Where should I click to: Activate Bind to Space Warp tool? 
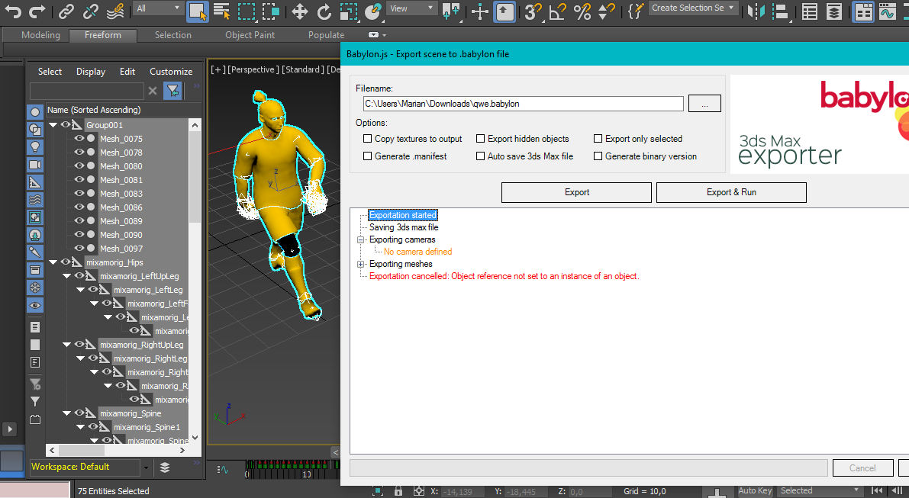(115, 11)
